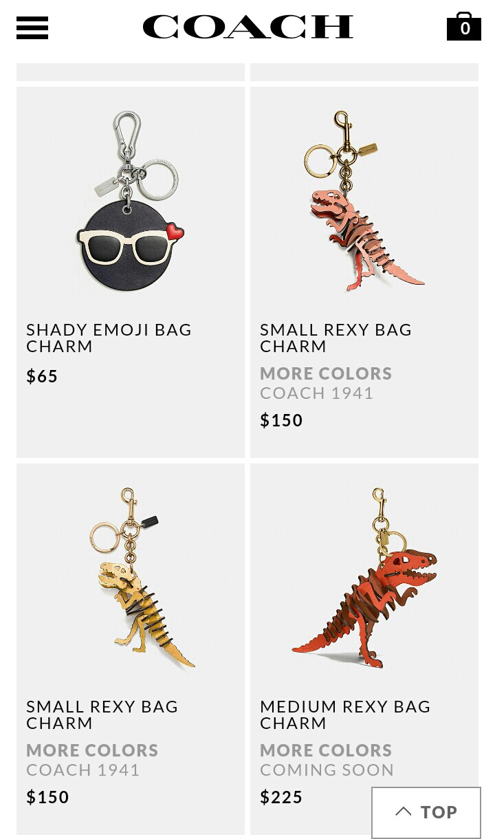Show More Colors for Medium Rexy

click(x=326, y=750)
